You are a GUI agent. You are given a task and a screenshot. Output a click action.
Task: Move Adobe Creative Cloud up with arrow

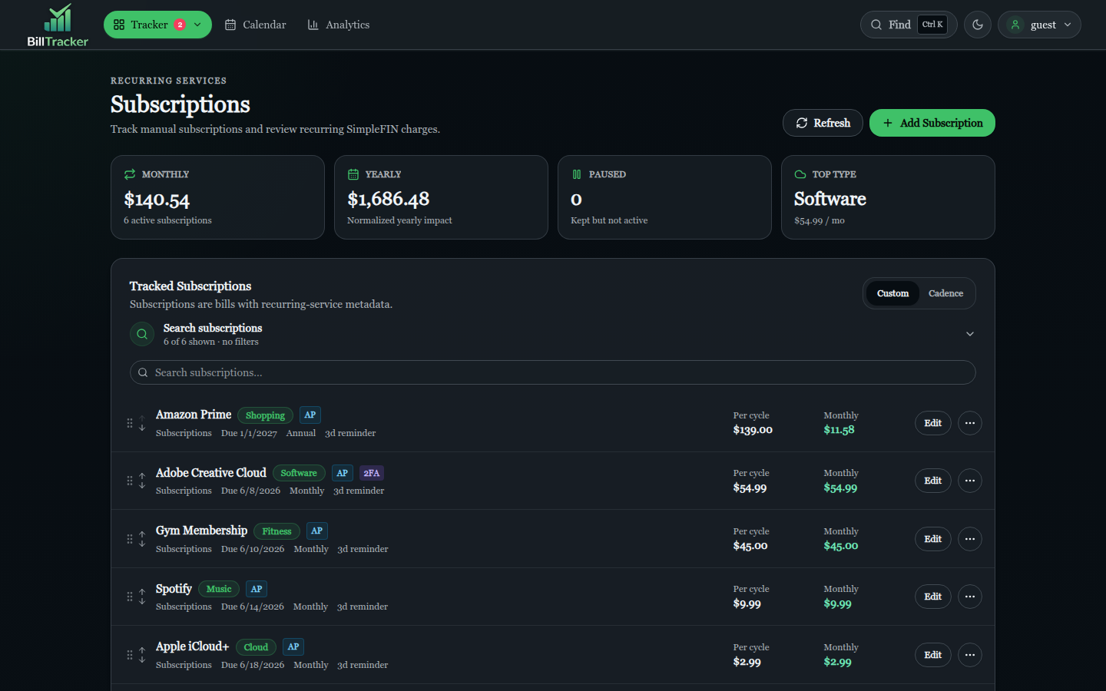tap(142, 476)
